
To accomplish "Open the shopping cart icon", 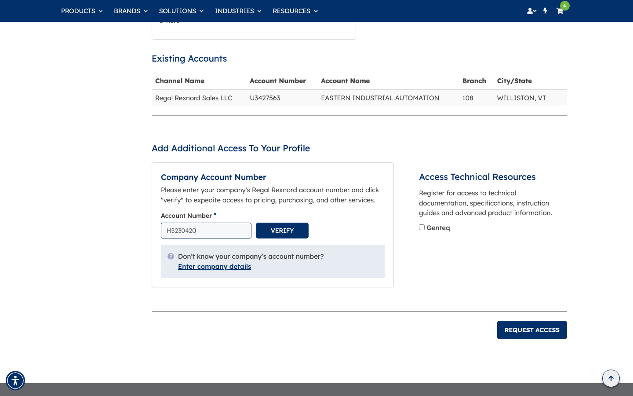I will 560,11.
